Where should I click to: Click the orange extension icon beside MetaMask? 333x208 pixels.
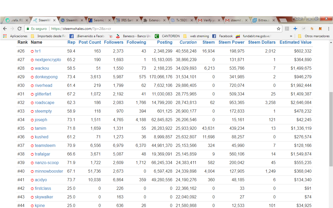tap(312, 29)
